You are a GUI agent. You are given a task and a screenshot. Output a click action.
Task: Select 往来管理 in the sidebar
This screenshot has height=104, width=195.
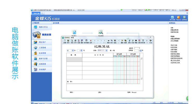[42, 53]
